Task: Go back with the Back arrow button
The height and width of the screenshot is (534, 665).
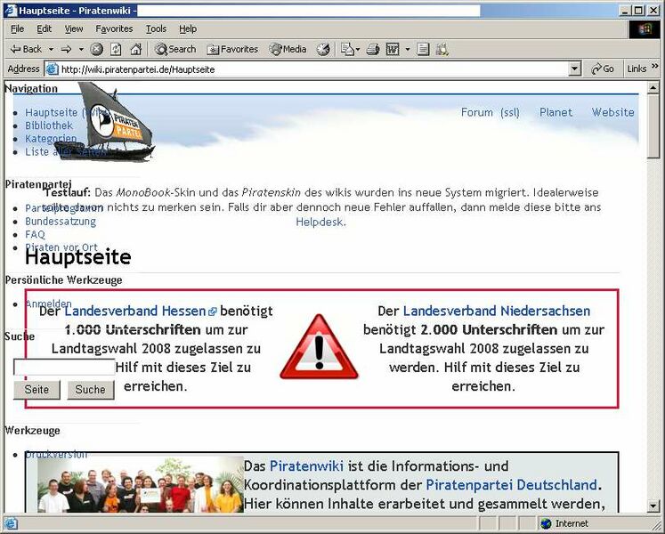Action: point(26,49)
